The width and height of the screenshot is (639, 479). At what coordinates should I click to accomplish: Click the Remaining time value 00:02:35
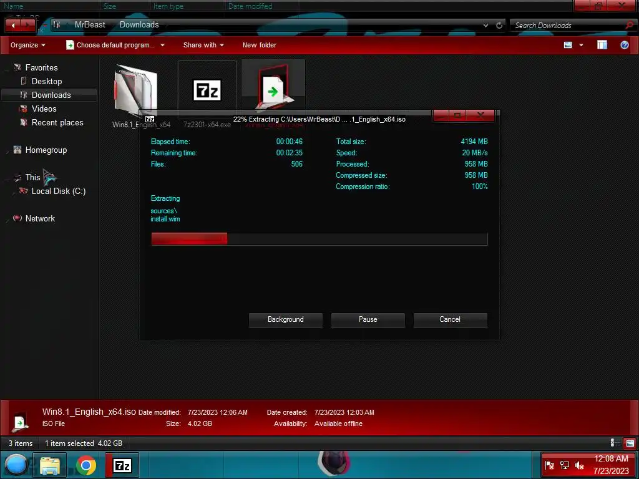290,153
